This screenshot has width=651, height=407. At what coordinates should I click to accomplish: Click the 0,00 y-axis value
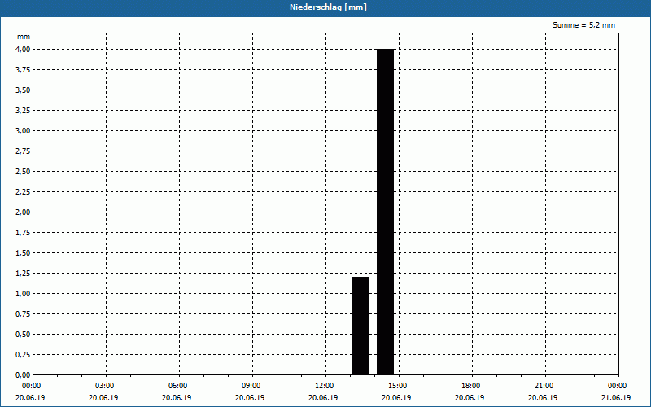(x=23, y=375)
